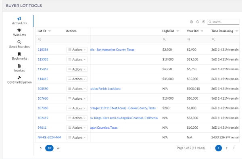
Task: Sort by the Your Bid column header
Action: [x=193, y=31]
